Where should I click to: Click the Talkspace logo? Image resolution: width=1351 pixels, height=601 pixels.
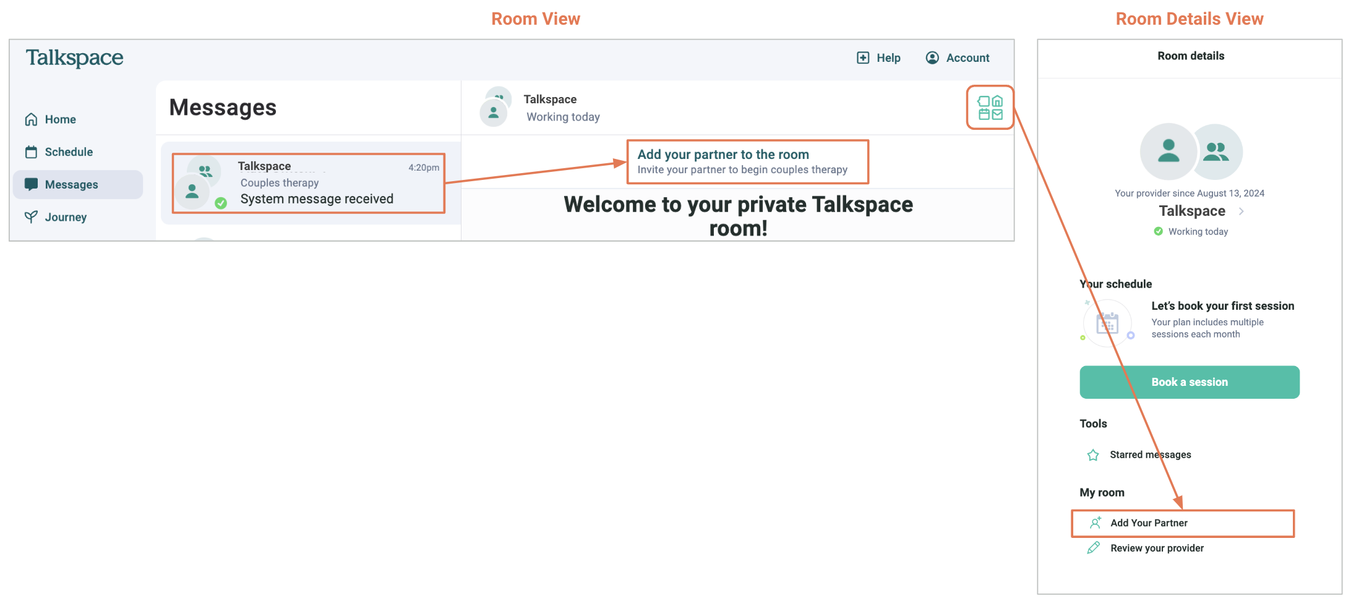[x=74, y=58]
